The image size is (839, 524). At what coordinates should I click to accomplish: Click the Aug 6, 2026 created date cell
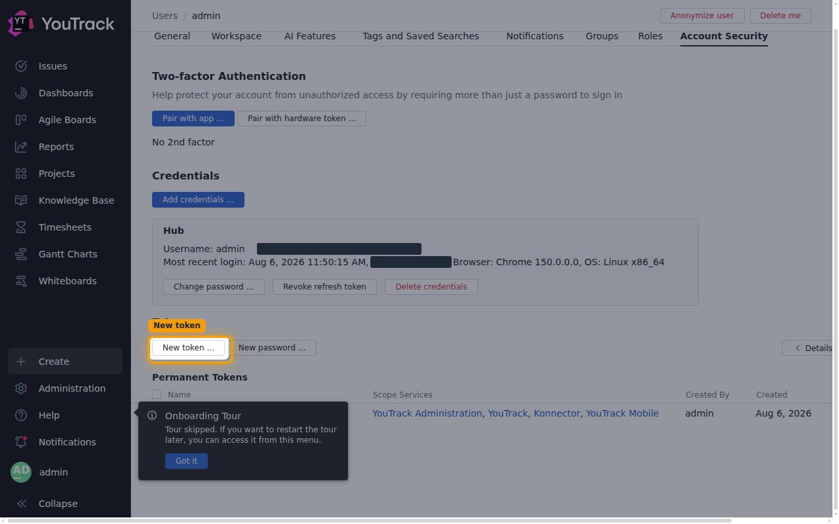coord(783,413)
